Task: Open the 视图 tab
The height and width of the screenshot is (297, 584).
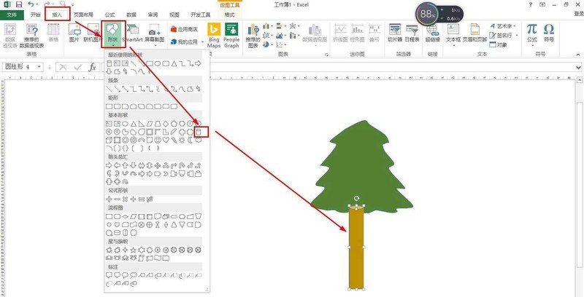Action: [x=174, y=15]
